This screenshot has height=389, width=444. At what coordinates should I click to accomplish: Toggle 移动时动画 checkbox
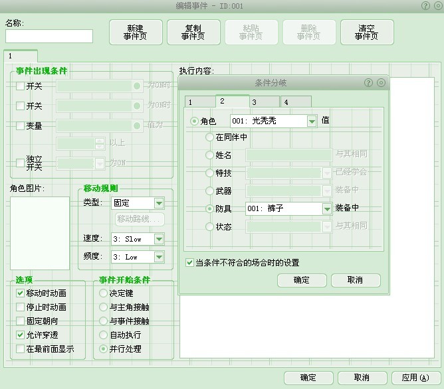pos(20,293)
